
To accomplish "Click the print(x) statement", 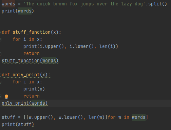I will [34, 89].
